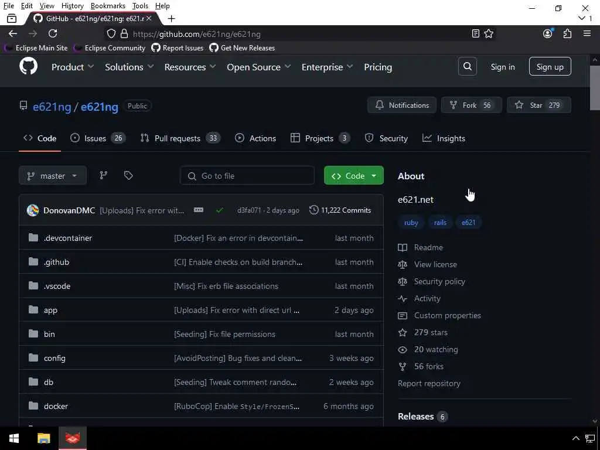Click the .devcontainer folder icon

click(33, 238)
